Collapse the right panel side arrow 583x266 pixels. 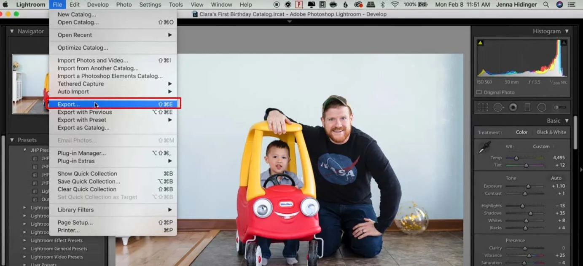point(581,169)
